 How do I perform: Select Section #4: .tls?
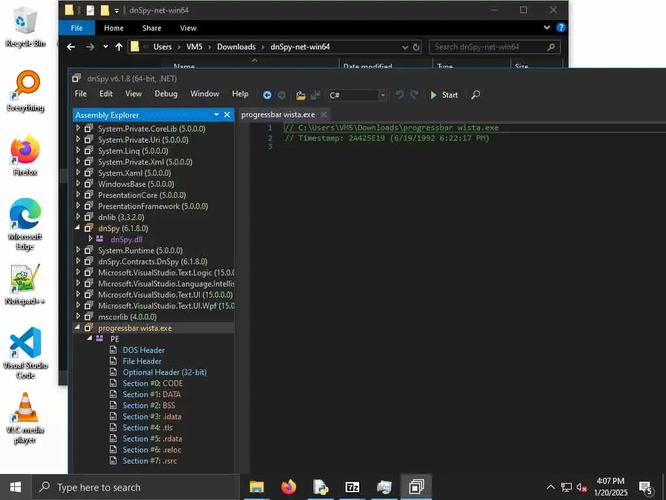pos(148,427)
